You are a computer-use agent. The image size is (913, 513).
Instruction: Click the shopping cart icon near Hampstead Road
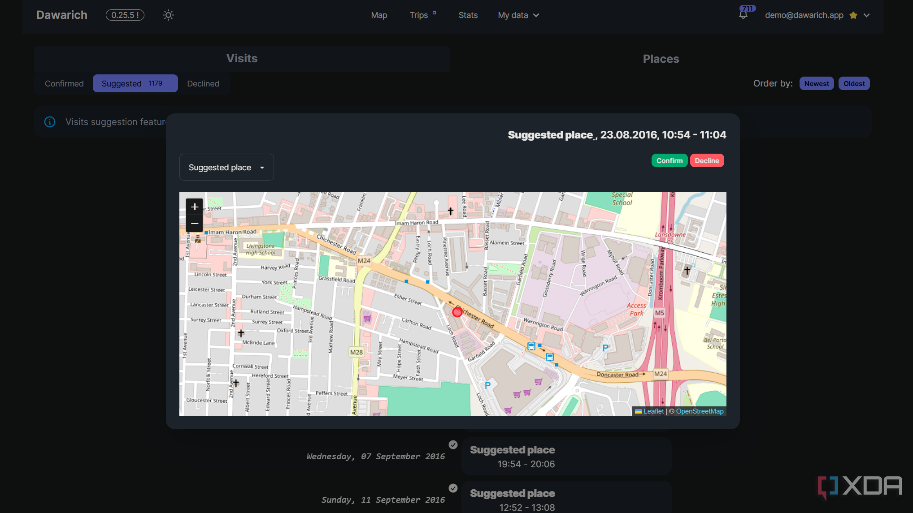pos(367,319)
